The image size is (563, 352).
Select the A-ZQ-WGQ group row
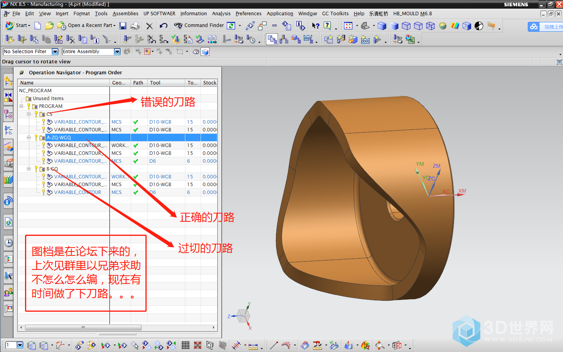(117, 138)
